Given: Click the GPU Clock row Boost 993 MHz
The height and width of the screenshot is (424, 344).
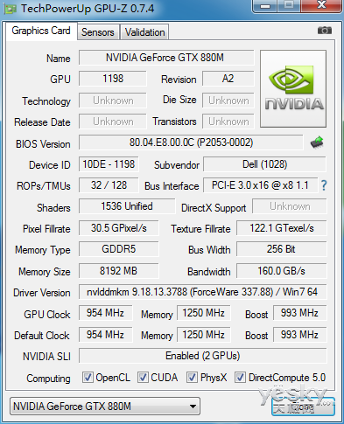Looking at the screenshot, I should click(x=299, y=313).
